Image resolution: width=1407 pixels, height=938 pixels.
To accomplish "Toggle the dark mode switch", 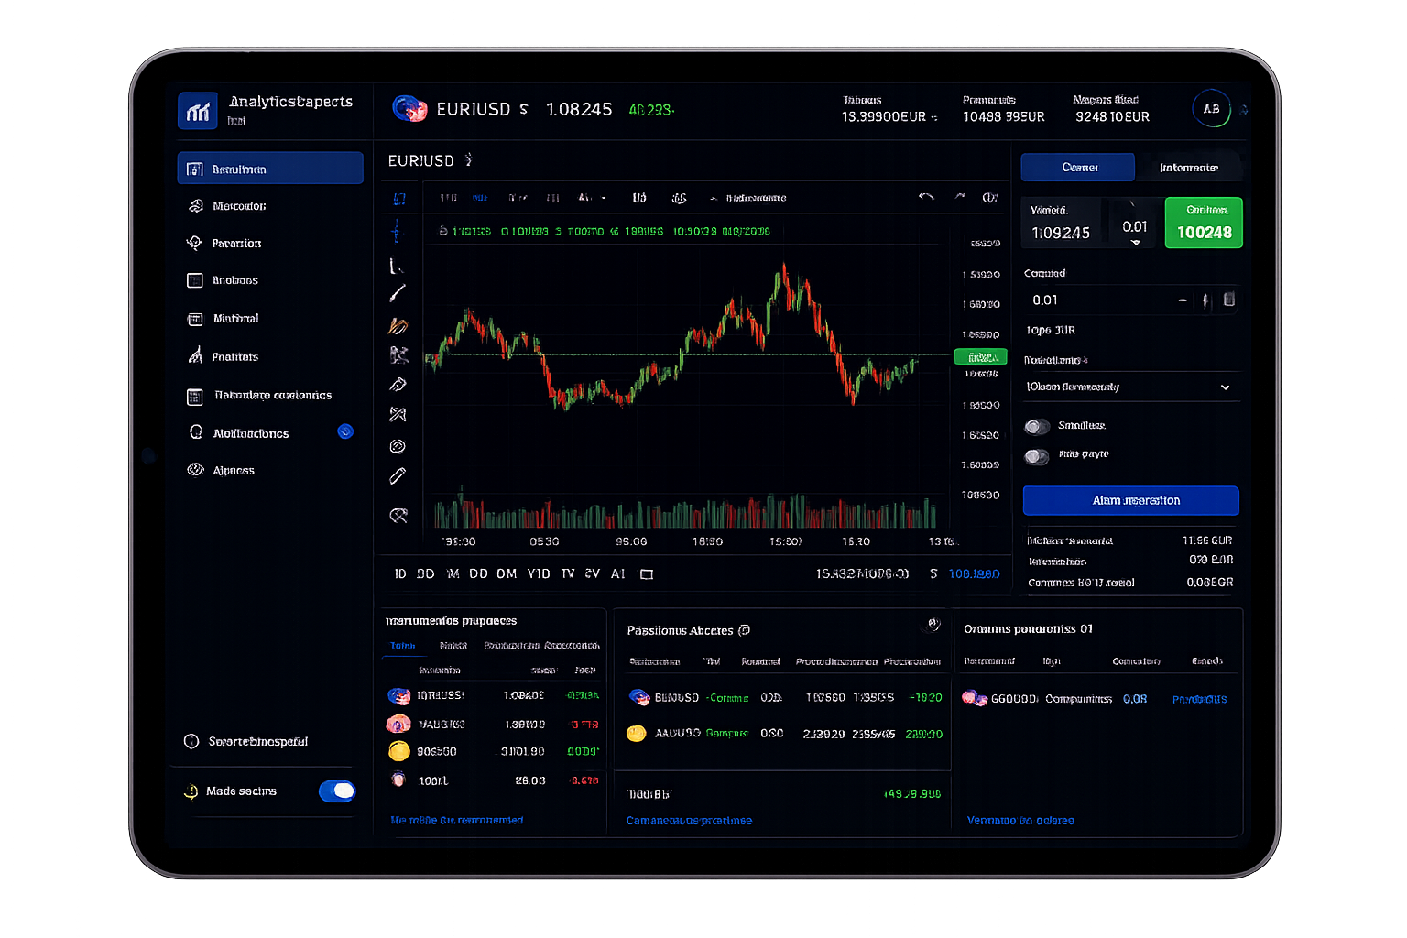I will tap(337, 791).
